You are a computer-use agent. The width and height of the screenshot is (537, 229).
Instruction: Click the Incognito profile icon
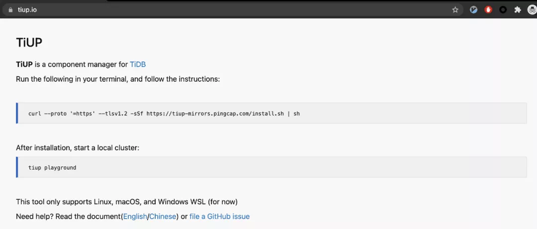click(531, 10)
